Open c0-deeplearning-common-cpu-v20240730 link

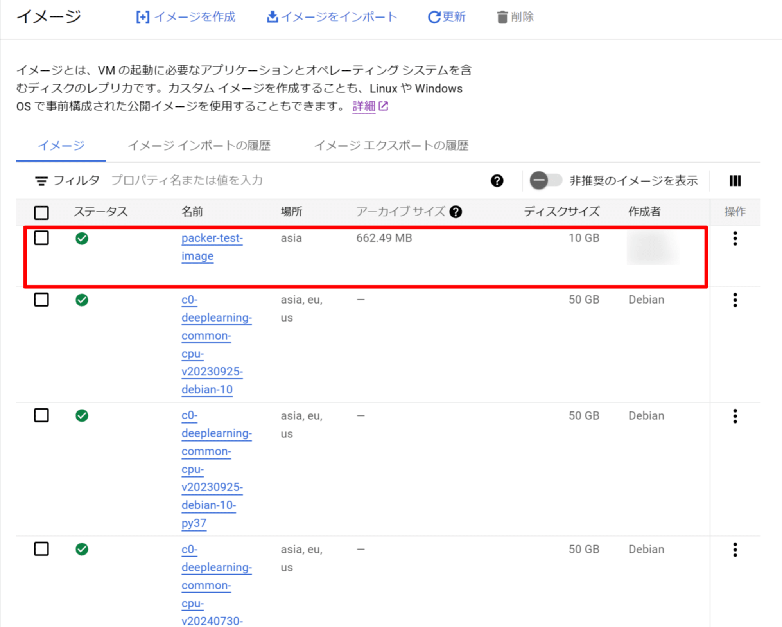click(x=217, y=585)
